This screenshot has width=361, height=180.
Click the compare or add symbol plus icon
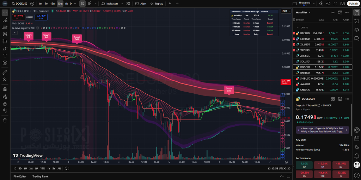(x=32, y=4)
